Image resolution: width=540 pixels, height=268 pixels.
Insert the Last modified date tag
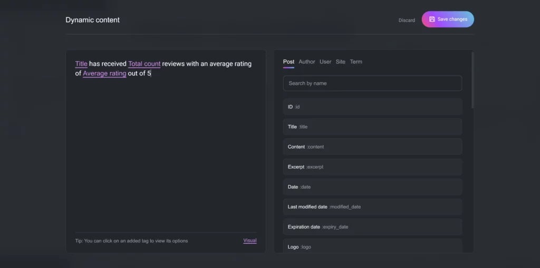coord(372,207)
